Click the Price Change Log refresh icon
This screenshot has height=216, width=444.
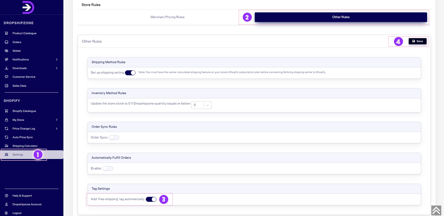pyautogui.click(x=6, y=129)
